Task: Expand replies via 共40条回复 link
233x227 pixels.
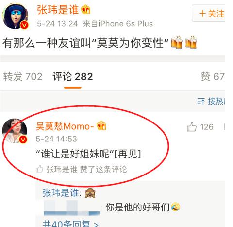Action: [70, 224]
